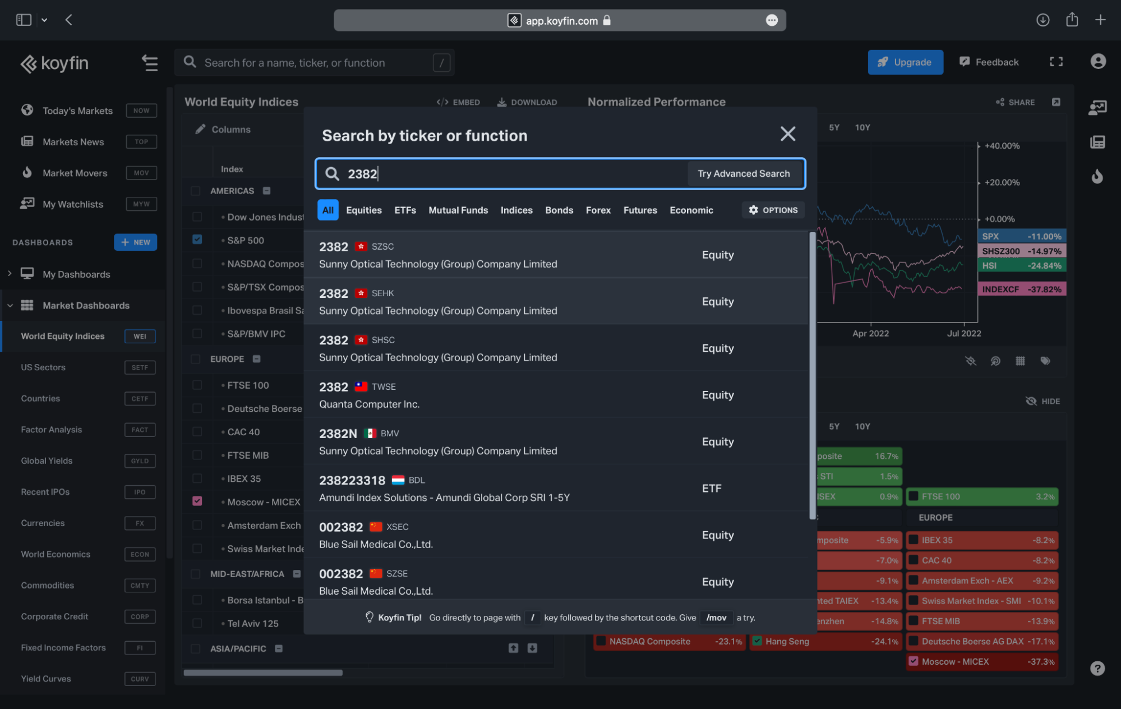Open search OPTIONS settings
Viewport: 1121px width, 709px height.
[x=773, y=210]
